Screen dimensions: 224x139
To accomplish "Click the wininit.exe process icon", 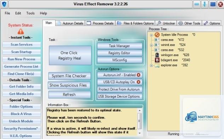I will (157, 45).
